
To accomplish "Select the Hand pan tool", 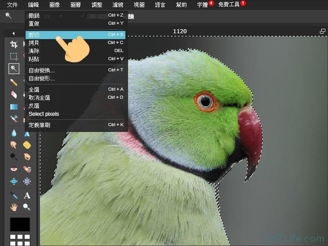I will [14, 207].
